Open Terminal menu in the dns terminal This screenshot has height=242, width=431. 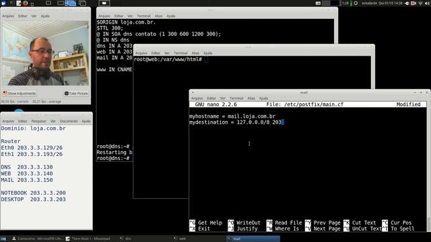coord(143,16)
